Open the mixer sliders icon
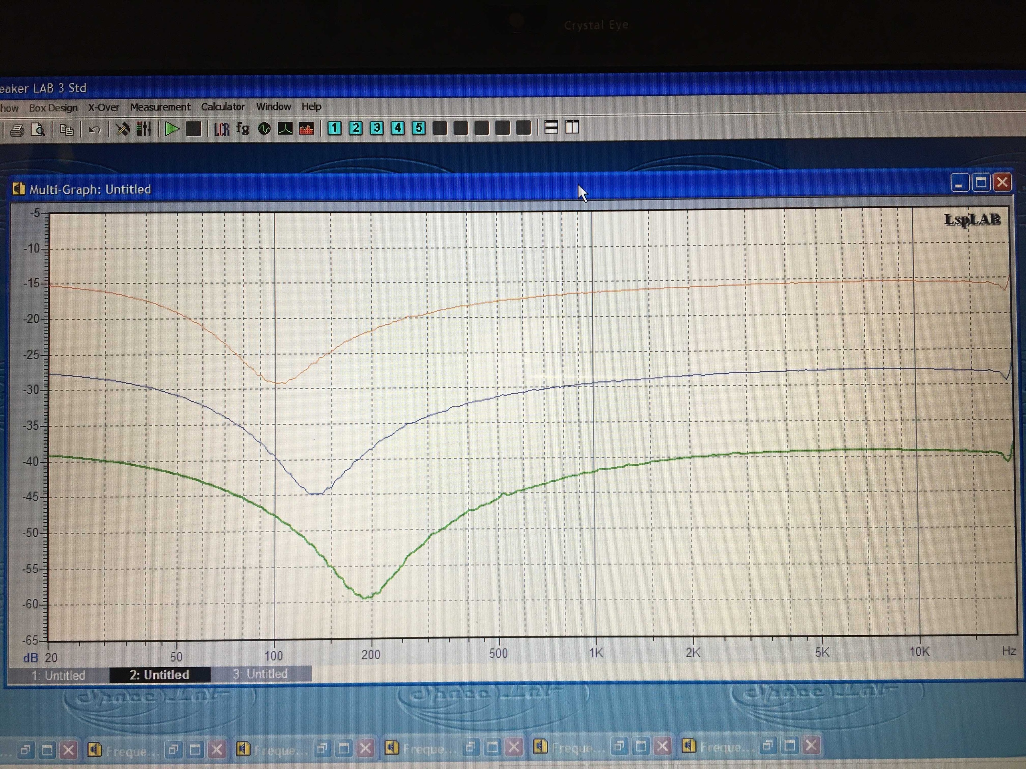Screen dimensions: 1026x769 (x=144, y=129)
